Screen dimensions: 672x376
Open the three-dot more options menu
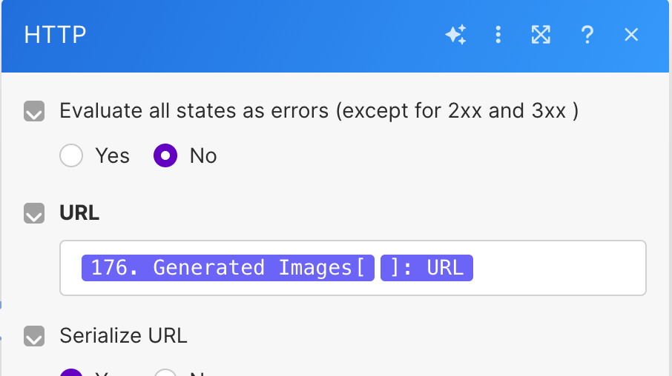tap(498, 35)
